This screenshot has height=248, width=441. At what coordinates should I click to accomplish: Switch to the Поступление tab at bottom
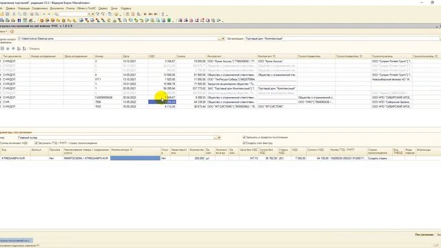click(424, 234)
